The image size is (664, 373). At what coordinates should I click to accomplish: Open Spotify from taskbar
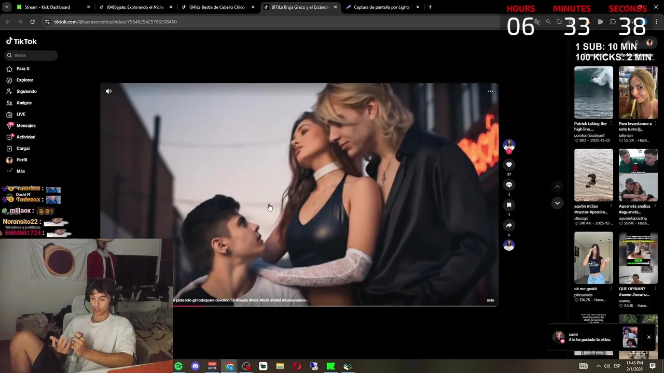178,366
